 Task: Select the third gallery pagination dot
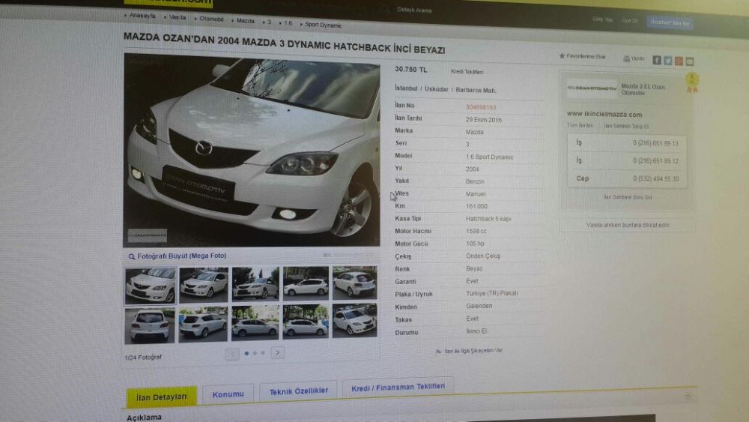point(263,353)
